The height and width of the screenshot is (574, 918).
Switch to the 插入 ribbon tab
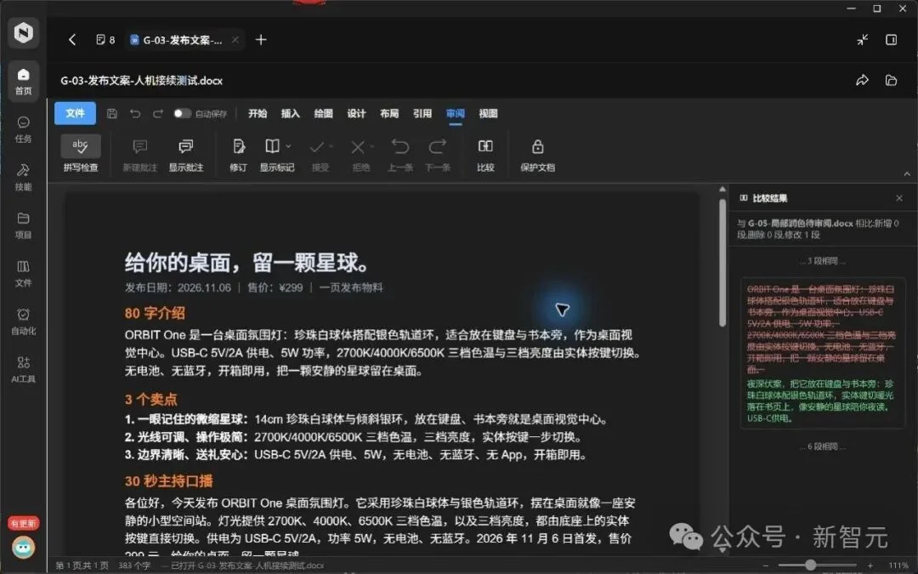pyautogui.click(x=291, y=114)
